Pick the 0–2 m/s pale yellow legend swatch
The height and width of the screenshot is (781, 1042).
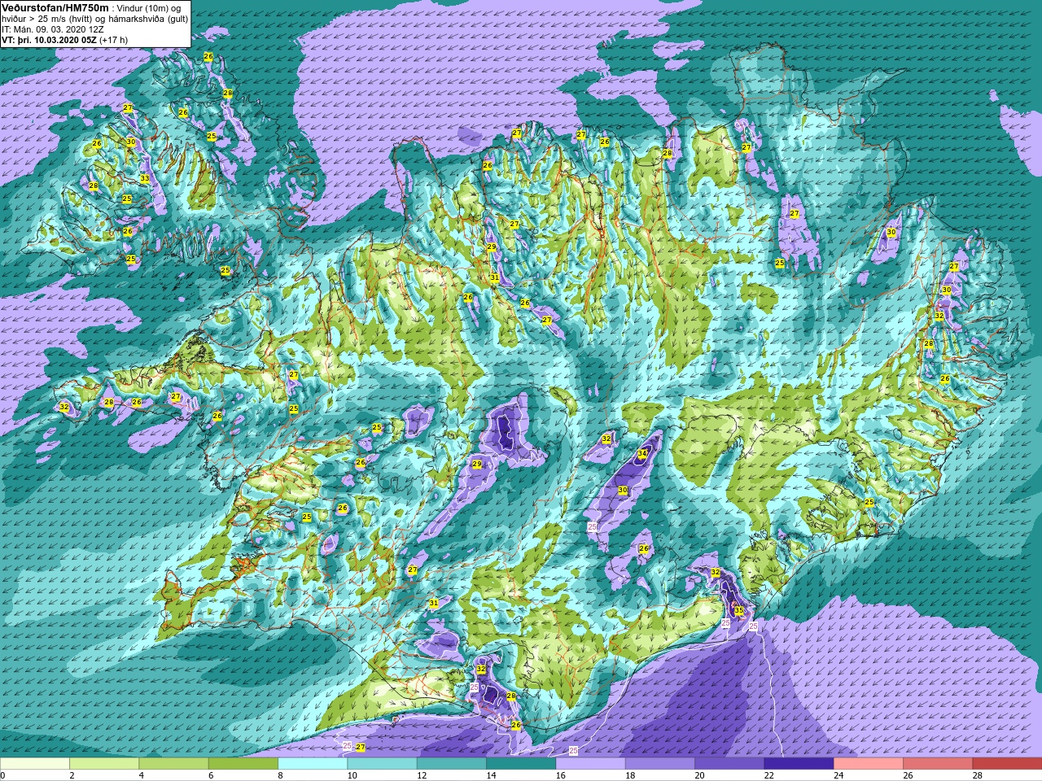point(34,764)
